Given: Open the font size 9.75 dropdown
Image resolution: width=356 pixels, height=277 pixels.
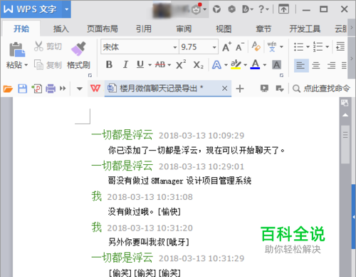Looking at the screenshot, I should point(214,47).
